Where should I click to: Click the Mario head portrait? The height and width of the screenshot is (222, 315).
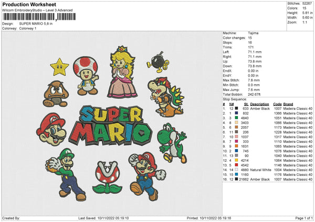pos(51,129)
